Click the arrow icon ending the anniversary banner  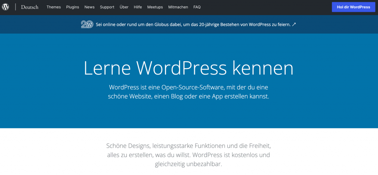coord(294,25)
